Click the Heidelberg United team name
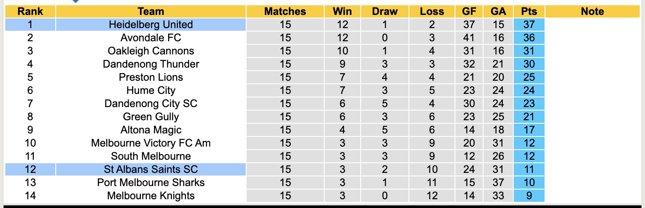 click(x=150, y=25)
